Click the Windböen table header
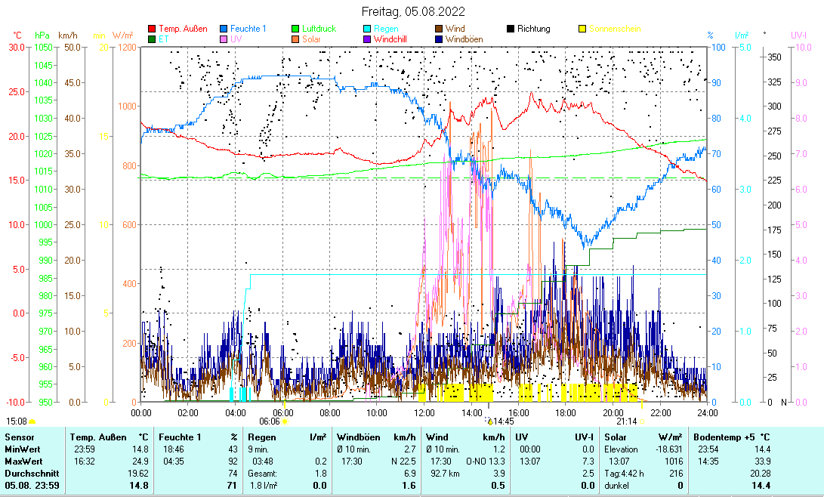The height and width of the screenshot is (497, 824). tap(359, 437)
